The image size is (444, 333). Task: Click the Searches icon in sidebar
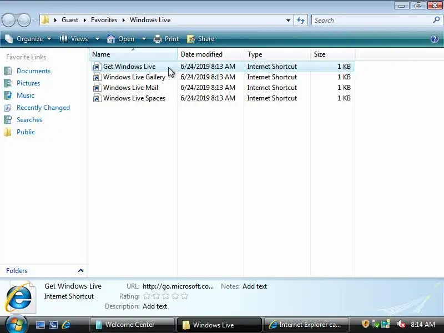8,120
